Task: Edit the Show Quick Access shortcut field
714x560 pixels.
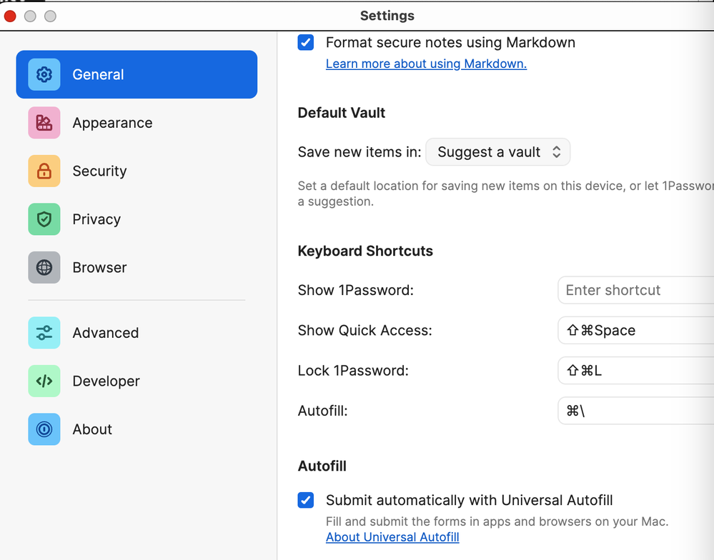Action: point(635,331)
